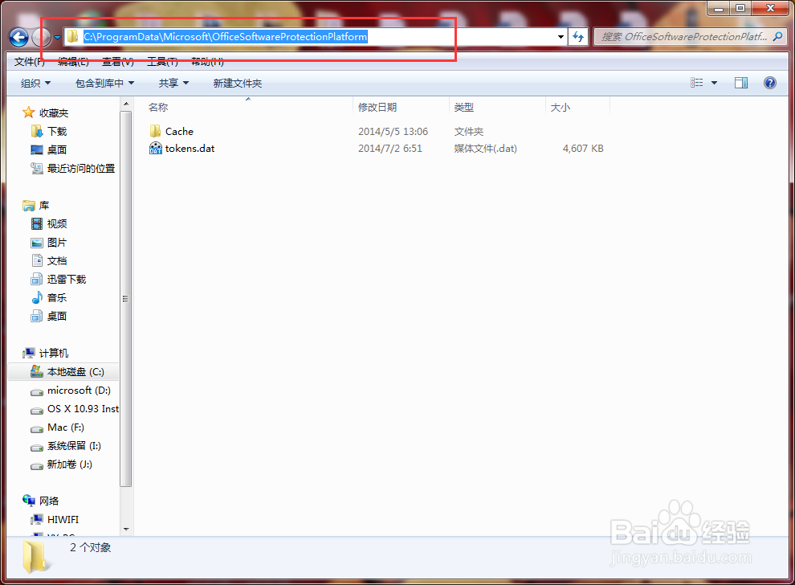Open the 迅雷下载 library

(x=67, y=279)
